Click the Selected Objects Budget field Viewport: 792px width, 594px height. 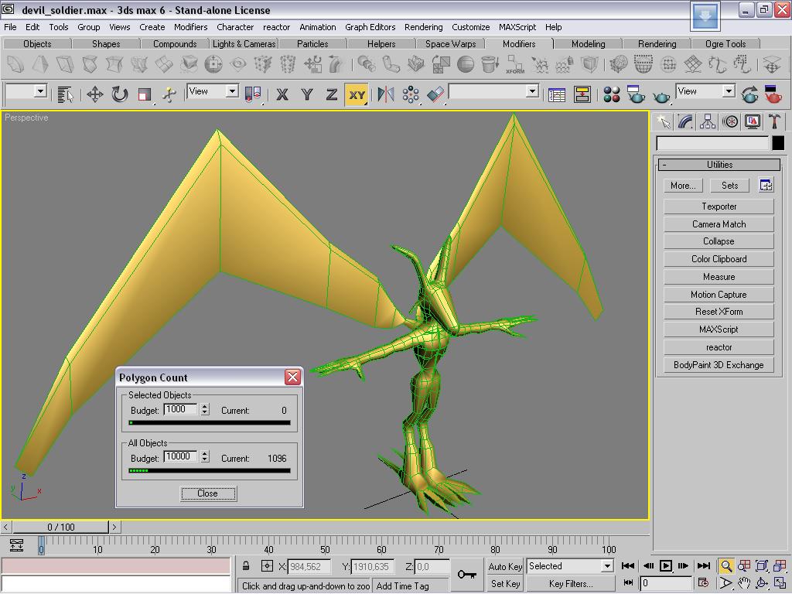pyautogui.click(x=180, y=410)
